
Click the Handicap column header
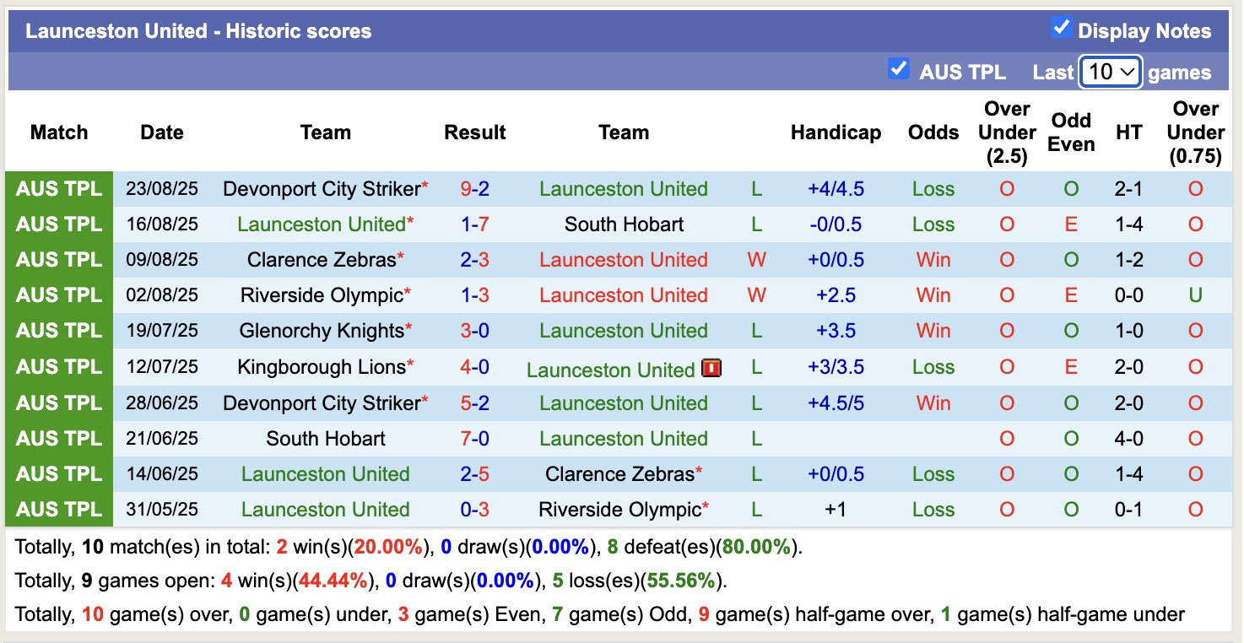(x=836, y=132)
